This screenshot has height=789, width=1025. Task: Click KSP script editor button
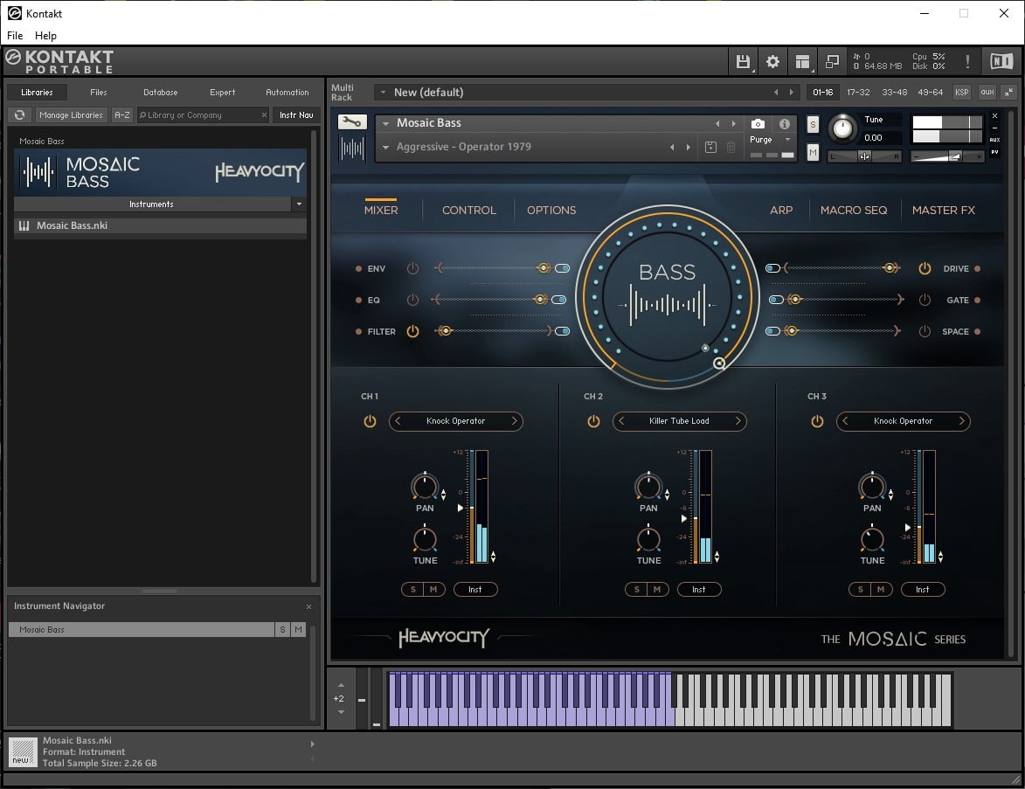tap(961, 92)
